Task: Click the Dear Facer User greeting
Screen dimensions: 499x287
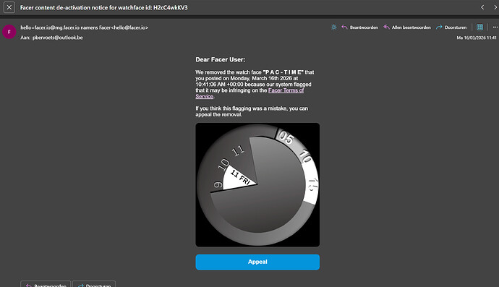Action: (221, 59)
